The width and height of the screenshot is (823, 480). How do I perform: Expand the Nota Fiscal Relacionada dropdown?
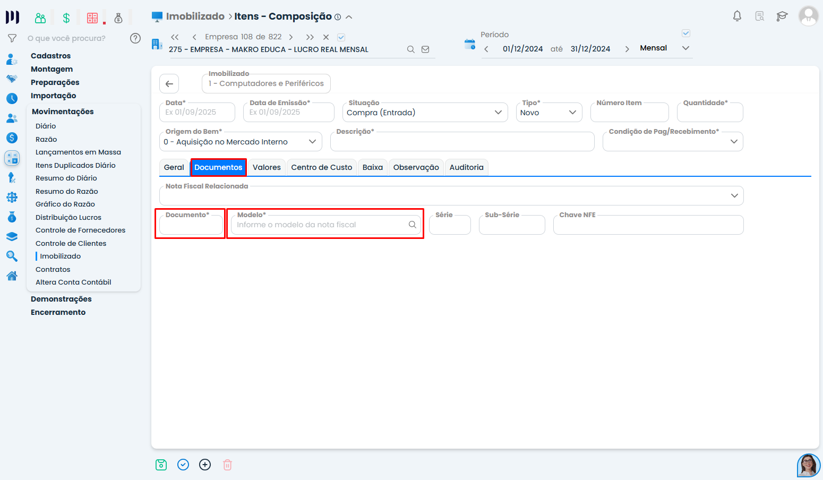coord(734,196)
